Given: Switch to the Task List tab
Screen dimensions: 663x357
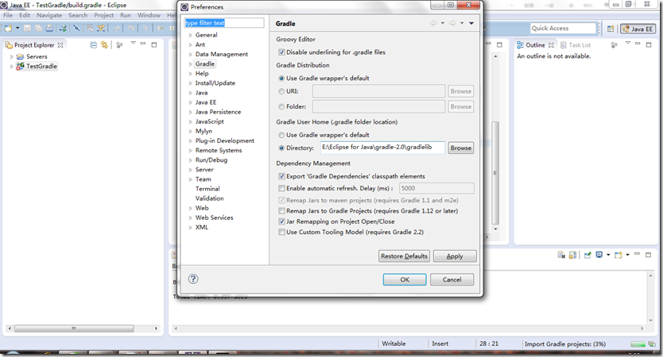Looking at the screenshot, I should click(575, 44).
